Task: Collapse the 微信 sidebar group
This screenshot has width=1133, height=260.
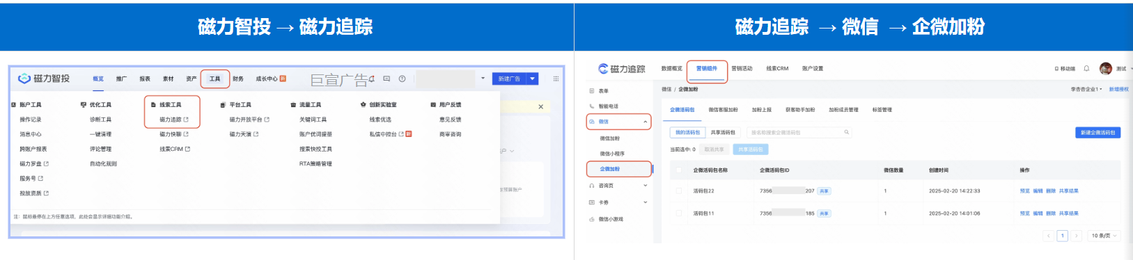Action: click(x=646, y=122)
